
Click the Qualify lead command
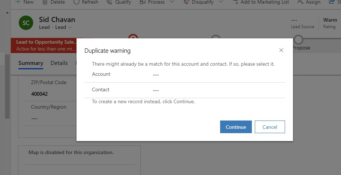click(x=119, y=2)
